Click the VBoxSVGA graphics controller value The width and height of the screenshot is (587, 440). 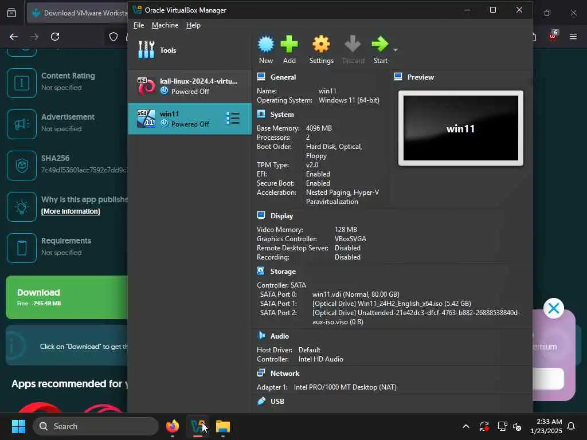(x=350, y=239)
